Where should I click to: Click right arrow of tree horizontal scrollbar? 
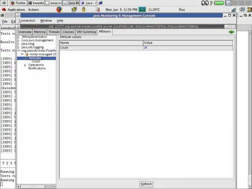click(54, 186)
